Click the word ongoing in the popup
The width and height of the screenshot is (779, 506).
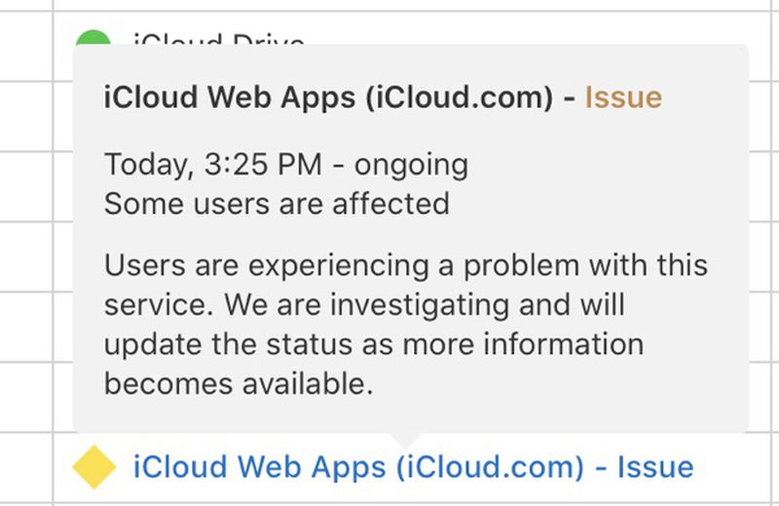[x=411, y=164]
